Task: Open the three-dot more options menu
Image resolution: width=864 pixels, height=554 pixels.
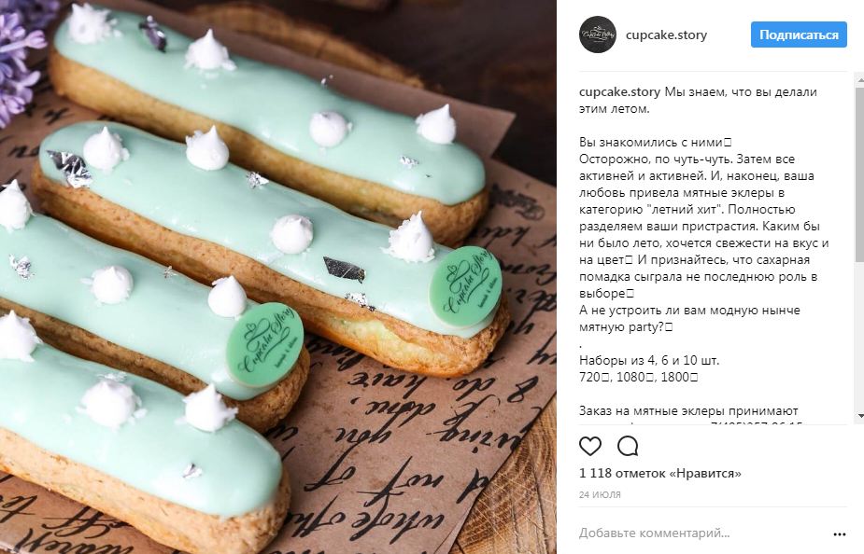Action: 839,534
